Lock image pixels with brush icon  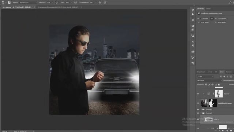[210, 85]
